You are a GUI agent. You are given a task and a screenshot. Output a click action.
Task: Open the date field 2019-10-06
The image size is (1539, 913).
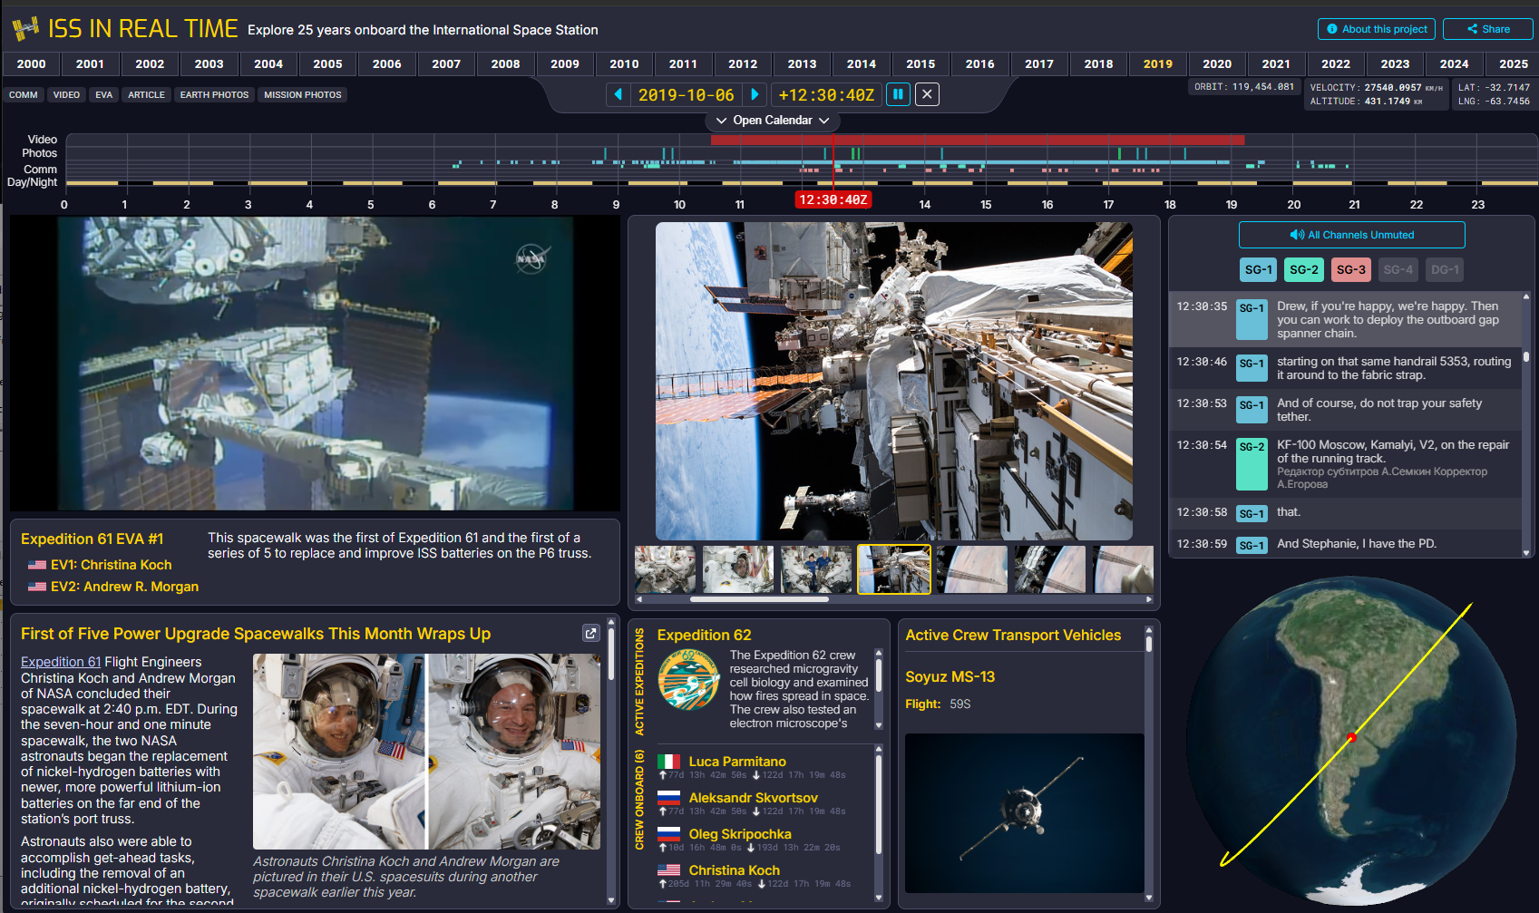(687, 94)
